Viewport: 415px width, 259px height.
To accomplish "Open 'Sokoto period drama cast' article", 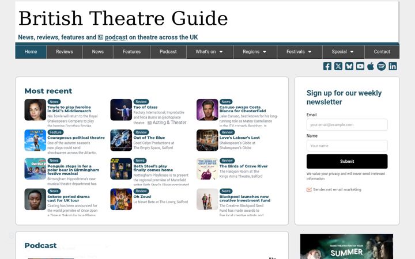I will pyautogui.click(x=68, y=199).
